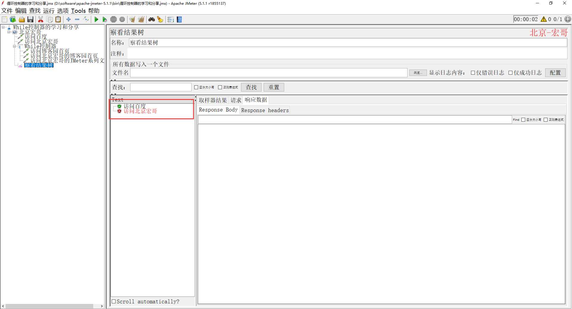Select Response Body sub-tab

click(x=218, y=110)
